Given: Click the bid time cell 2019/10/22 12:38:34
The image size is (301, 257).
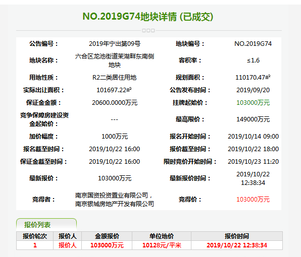Looking at the screenshot, I should (x=237, y=245).
